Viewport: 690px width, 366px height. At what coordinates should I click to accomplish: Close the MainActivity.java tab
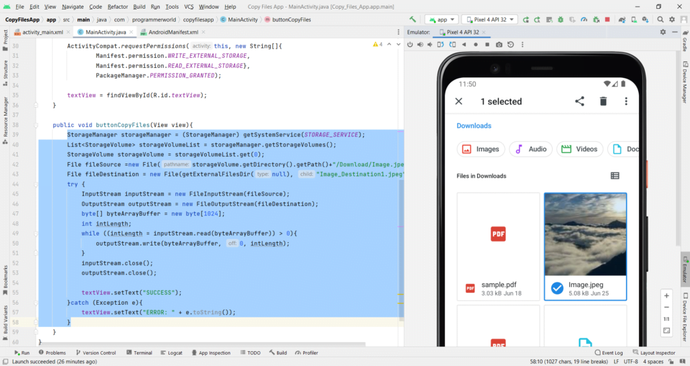(x=131, y=32)
